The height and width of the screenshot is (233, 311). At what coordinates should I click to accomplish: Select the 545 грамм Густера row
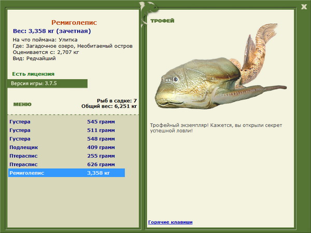pyautogui.click(x=66, y=122)
